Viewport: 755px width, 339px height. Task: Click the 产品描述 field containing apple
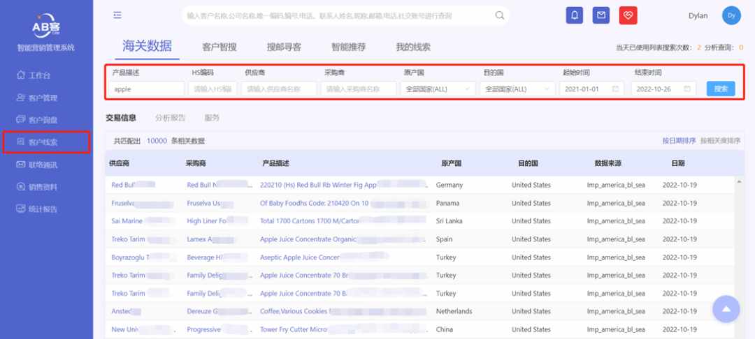146,89
